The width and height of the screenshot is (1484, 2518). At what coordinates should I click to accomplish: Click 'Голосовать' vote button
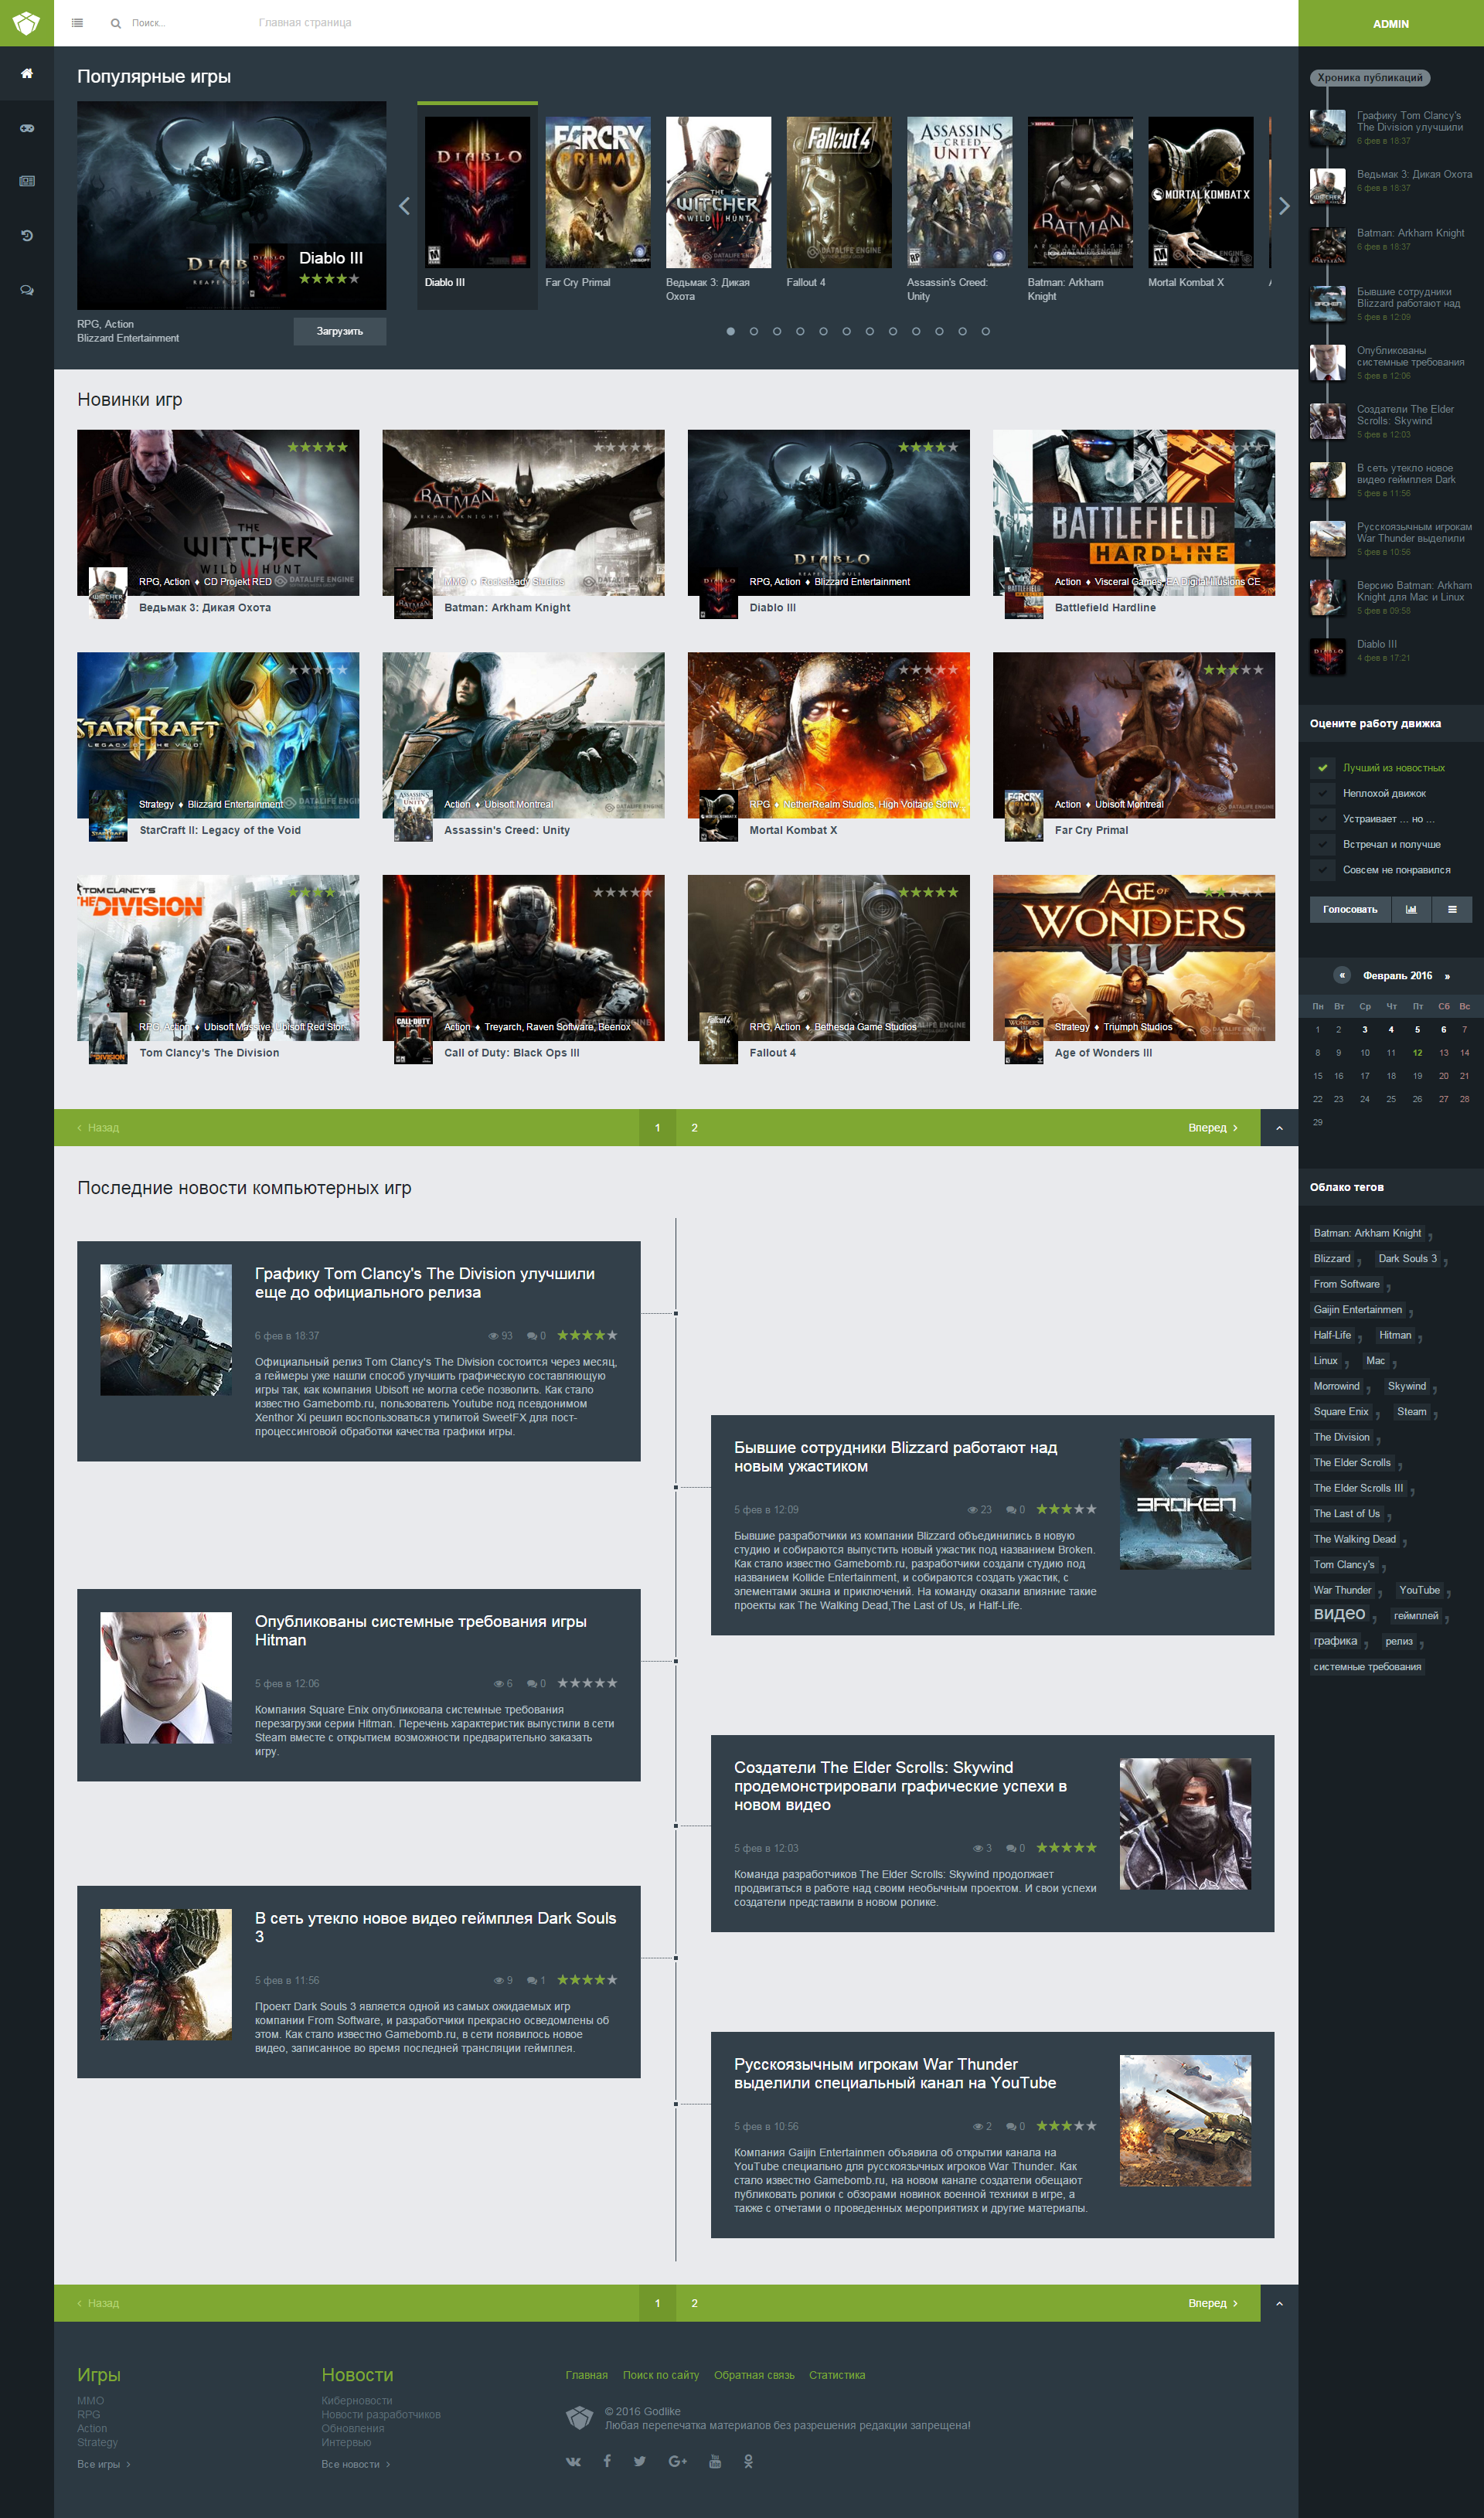click(x=1350, y=910)
